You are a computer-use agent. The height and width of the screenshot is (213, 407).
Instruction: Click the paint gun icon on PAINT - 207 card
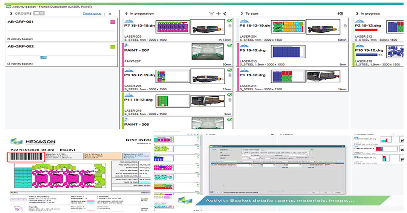click(127, 45)
